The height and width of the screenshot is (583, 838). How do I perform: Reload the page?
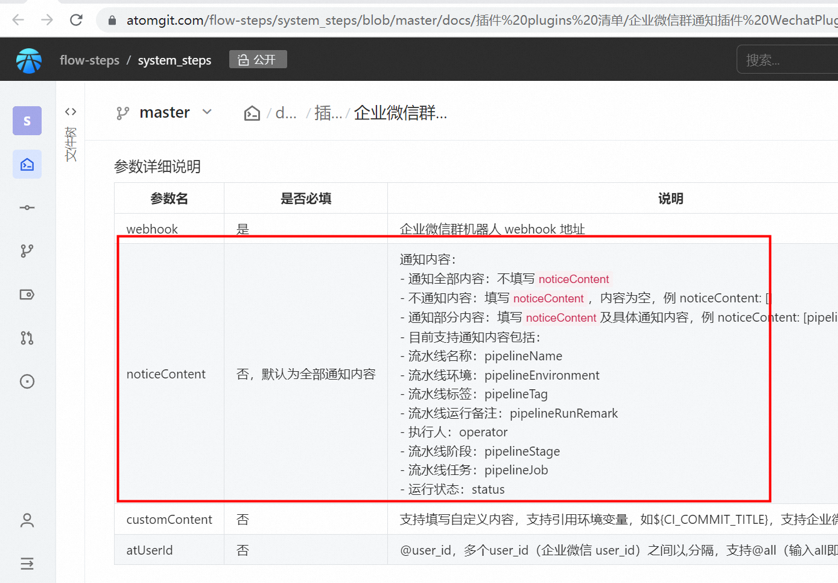(76, 20)
